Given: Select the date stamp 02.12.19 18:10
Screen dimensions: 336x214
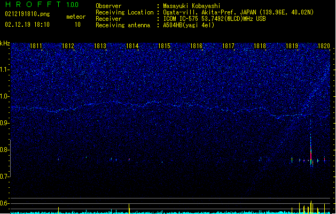Looking at the screenshot, I should [27, 25].
